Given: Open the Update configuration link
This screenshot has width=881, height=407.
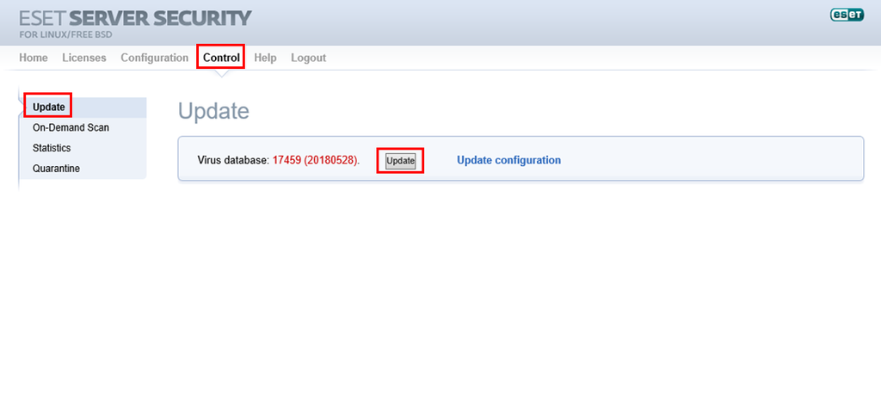Looking at the screenshot, I should (x=508, y=160).
